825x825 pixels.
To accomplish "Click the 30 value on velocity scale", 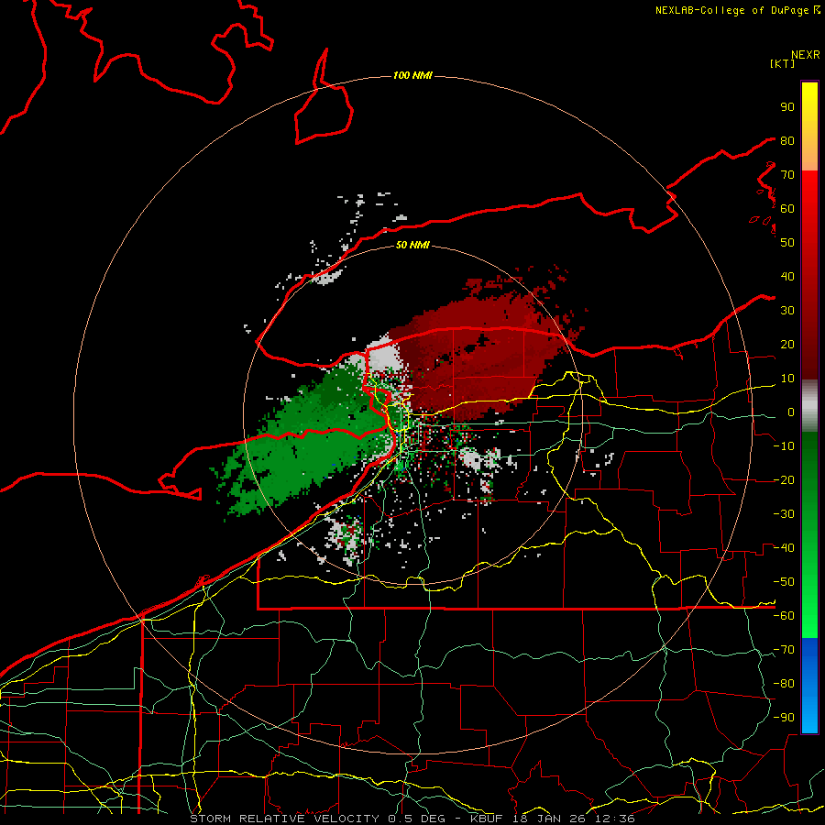I will (x=787, y=311).
